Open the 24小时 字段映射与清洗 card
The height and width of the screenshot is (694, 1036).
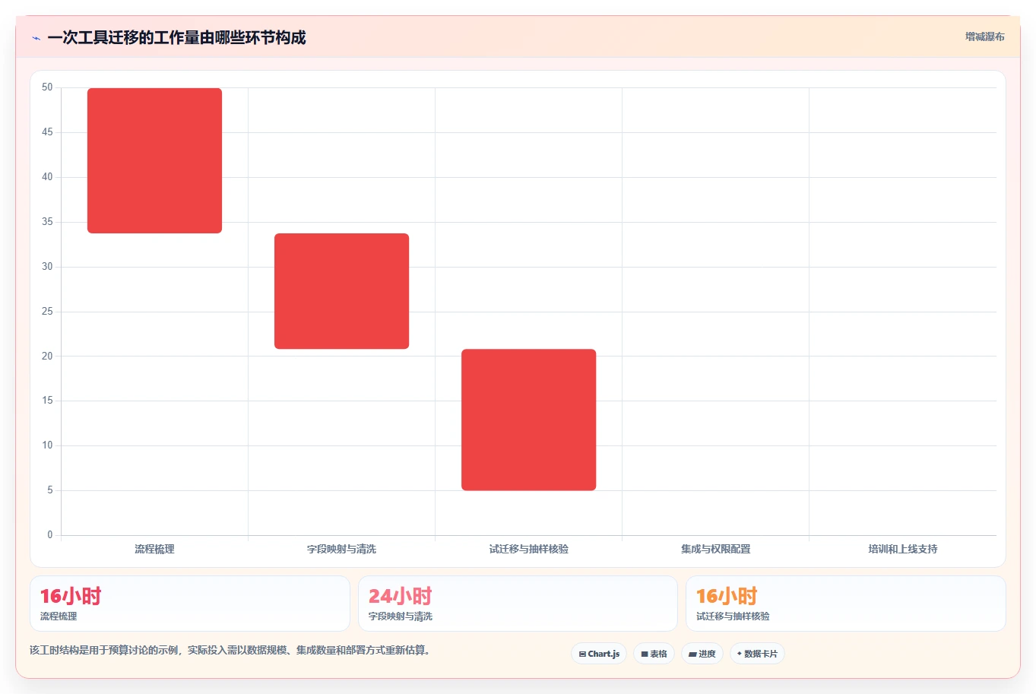point(518,604)
